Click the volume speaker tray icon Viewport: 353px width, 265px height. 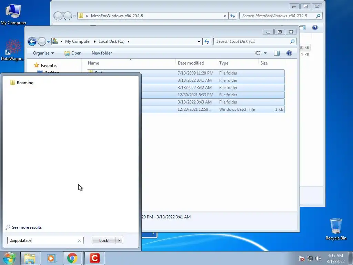pyautogui.click(x=318, y=258)
